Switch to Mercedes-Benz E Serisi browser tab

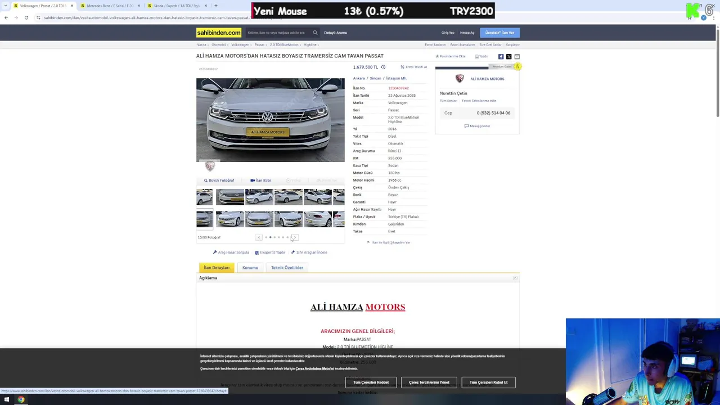tap(110, 6)
